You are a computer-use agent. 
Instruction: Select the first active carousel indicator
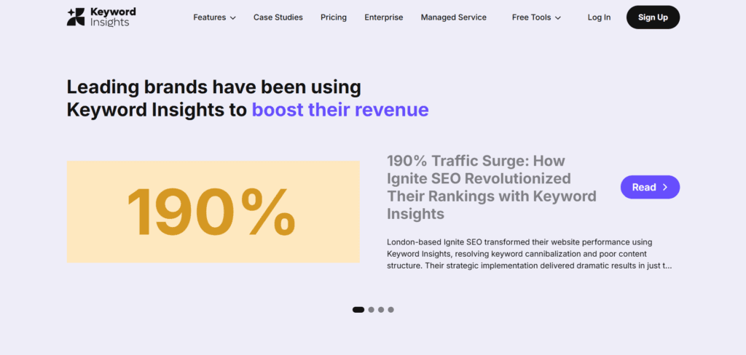(x=358, y=310)
